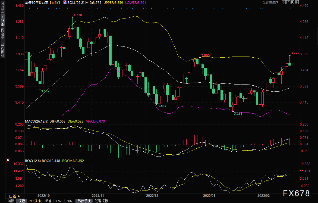This screenshot has height=203, width=318.
Task: Click the 管理模板 button
Action: [101, 201]
